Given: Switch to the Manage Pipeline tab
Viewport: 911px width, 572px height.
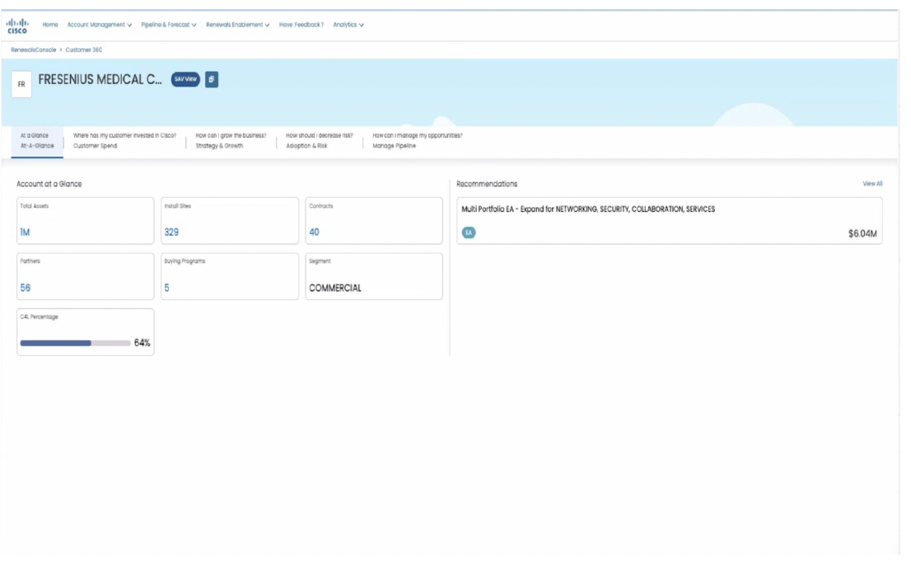Looking at the screenshot, I should pos(417,141).
